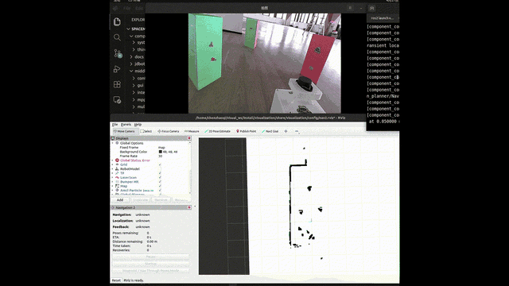Open Remote Explorer icon in VS Code sidebar

click(117, 100)
